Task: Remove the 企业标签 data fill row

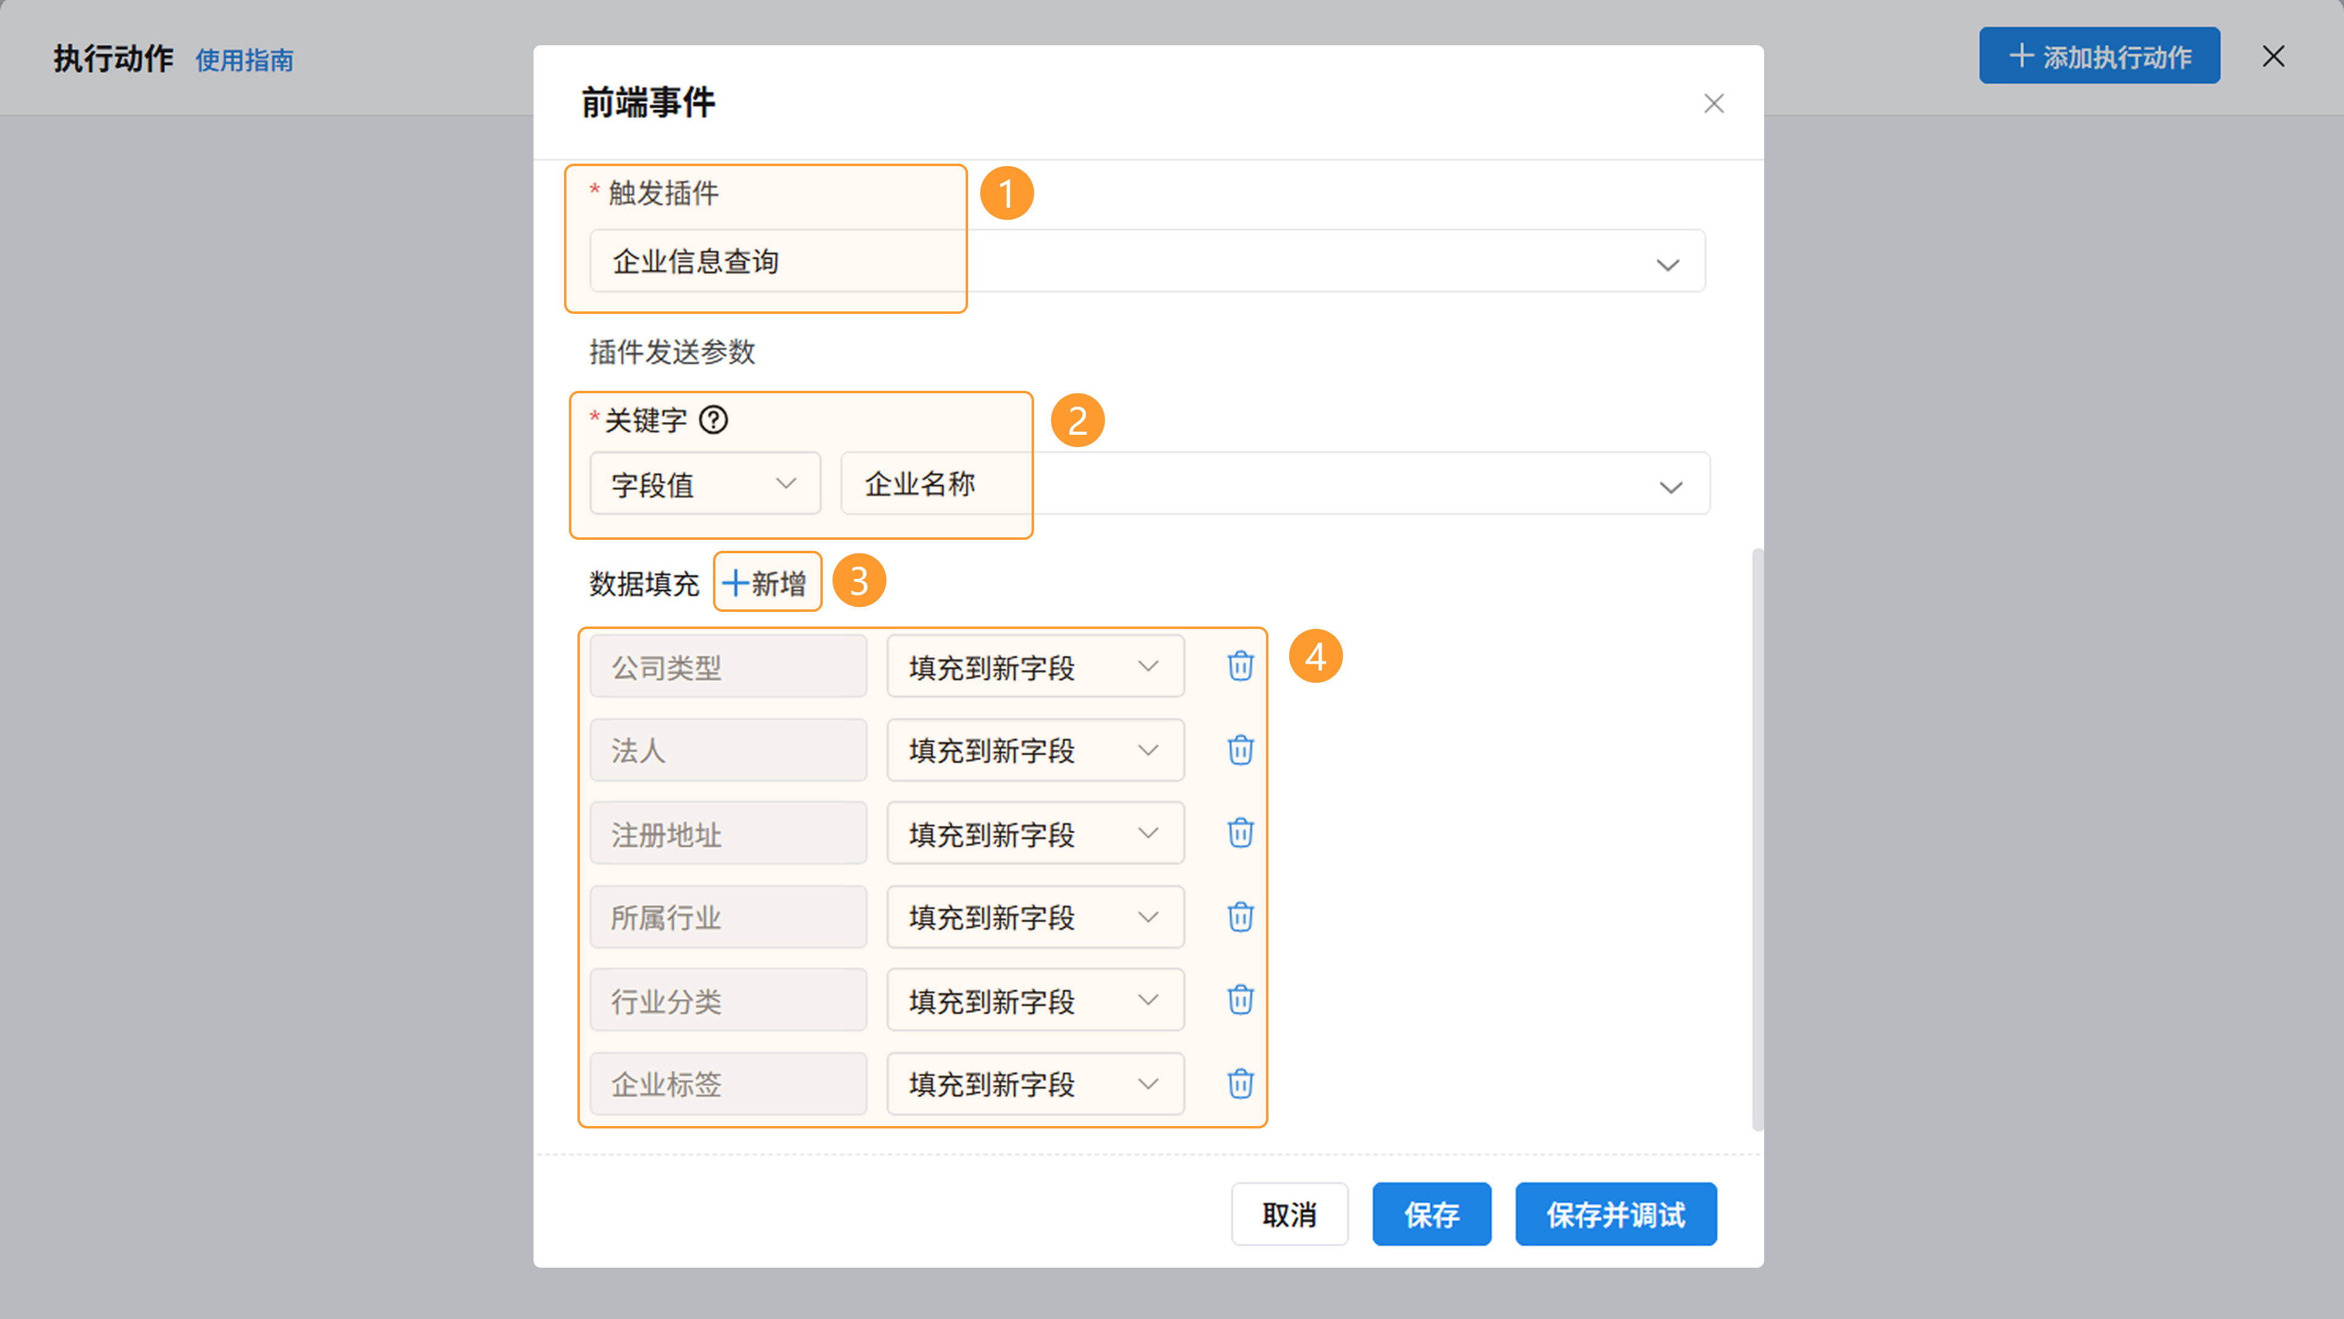Action: click(x=1240, y=1083)
